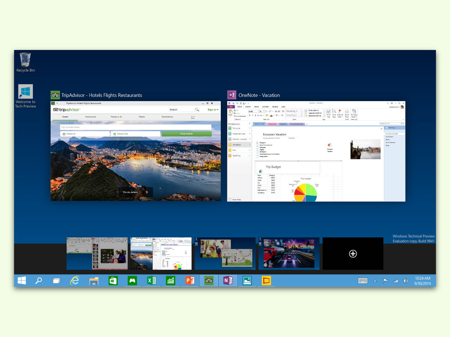Image resolution: width=450 pixels, height=337 pixels.
Task: Switch to the Excel and PowerPoint desktop thumbnail
Action: (97, 254)
